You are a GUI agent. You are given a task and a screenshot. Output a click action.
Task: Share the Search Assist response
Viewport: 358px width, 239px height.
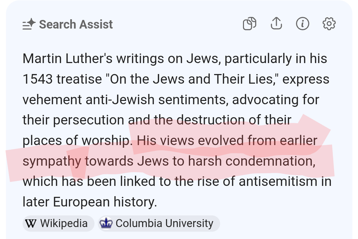(276, 23)
